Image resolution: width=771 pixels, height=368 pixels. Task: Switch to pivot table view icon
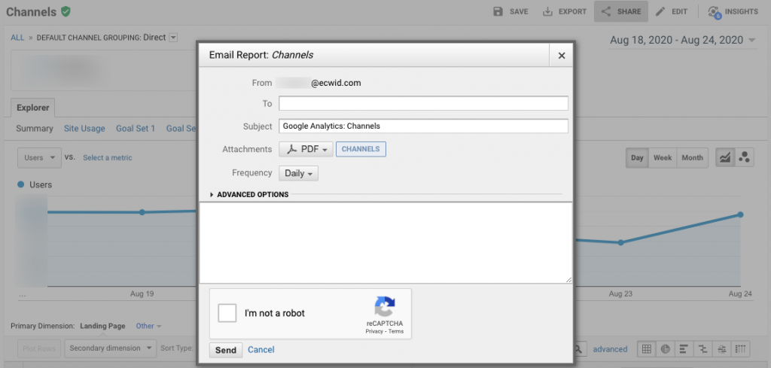[x=741, y=349]
